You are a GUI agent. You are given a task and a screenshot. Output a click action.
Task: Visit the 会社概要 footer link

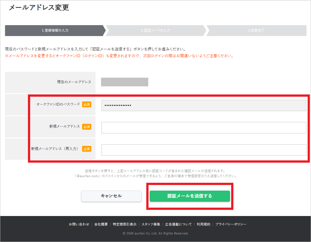101,224
